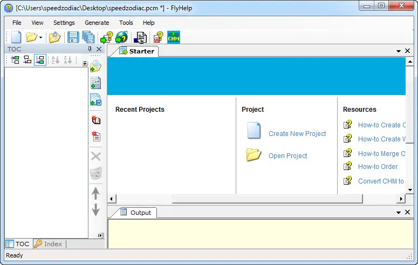Sort TOC descending Z to A
The width and height of the screenshot is (418, 265).
click(68, 60)
